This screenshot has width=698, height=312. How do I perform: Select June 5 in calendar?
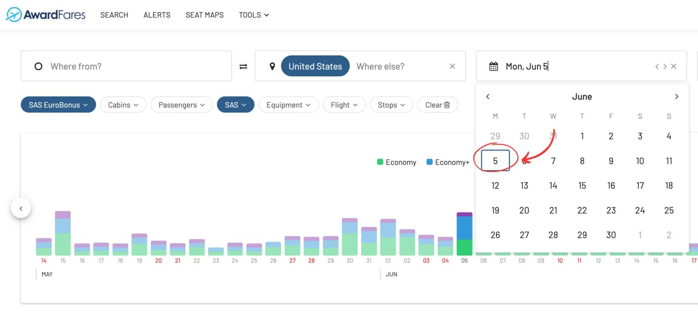(495, 161)
